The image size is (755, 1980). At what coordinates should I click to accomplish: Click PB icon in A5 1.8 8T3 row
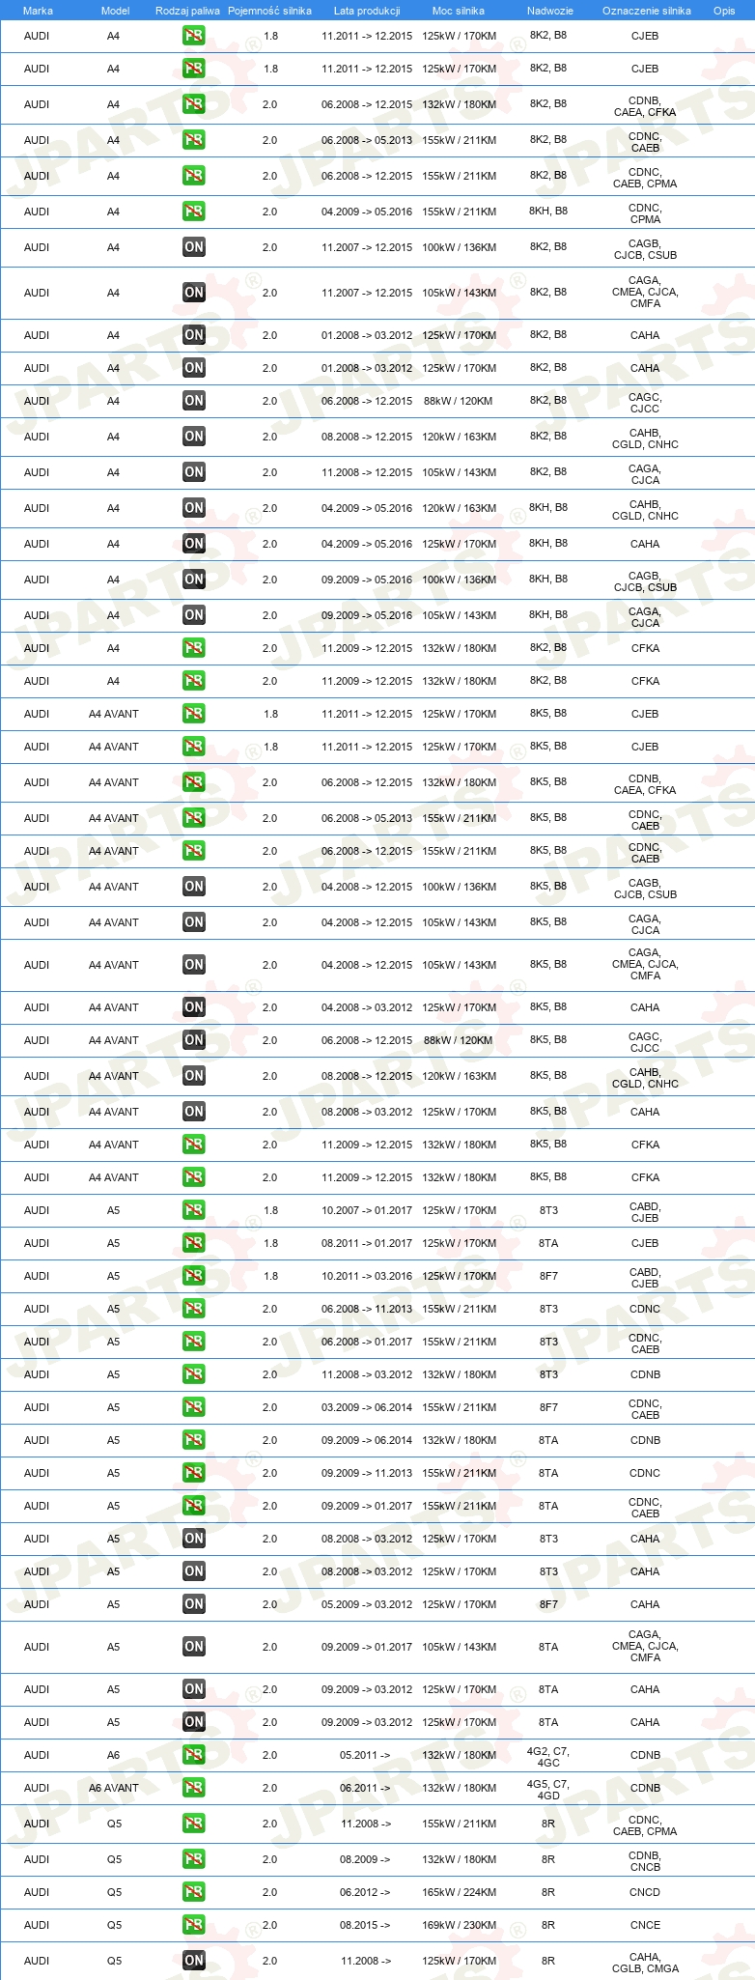pos(194,1210)
